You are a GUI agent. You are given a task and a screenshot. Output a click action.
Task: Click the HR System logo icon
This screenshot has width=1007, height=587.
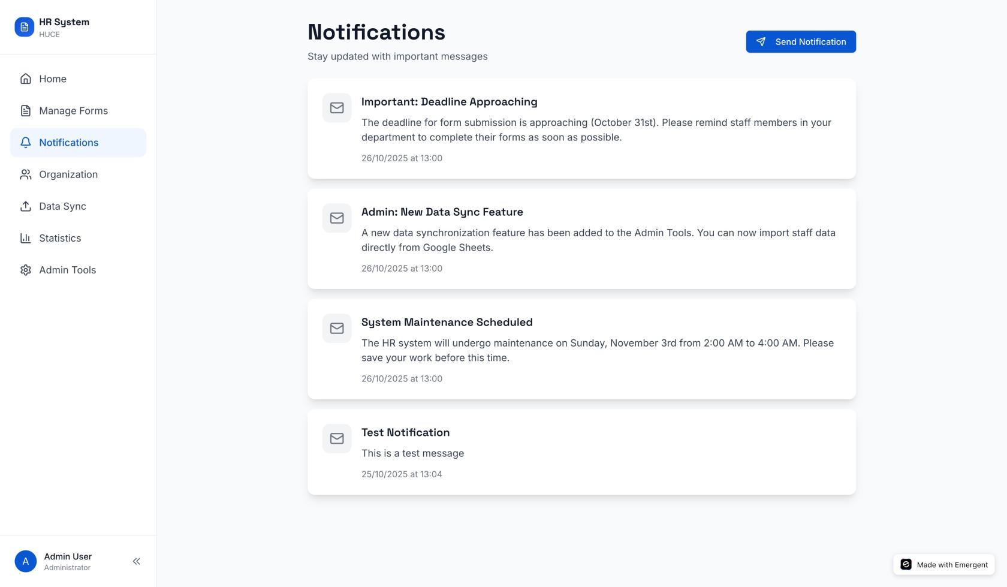click(x=25, y=27)
